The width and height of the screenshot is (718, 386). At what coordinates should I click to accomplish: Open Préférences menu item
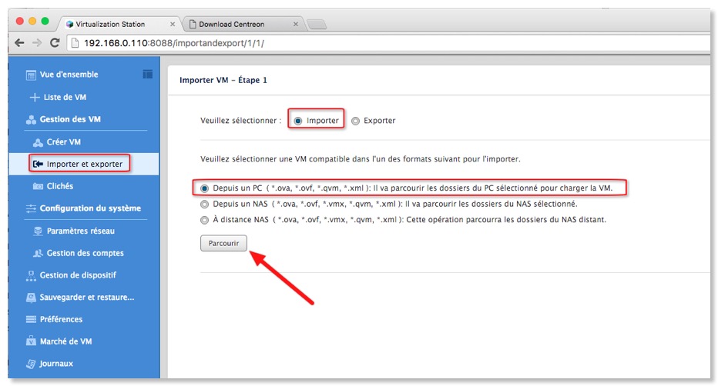point(61,319)
